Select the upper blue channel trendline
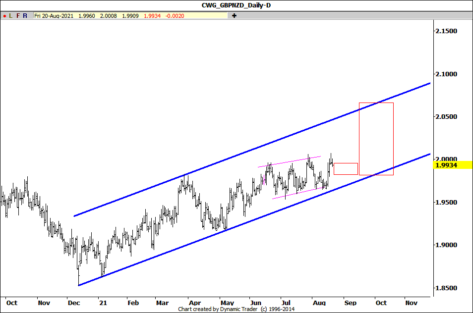Image resolution: width=473 pixels, height=313 pixels. pos(252,150)
